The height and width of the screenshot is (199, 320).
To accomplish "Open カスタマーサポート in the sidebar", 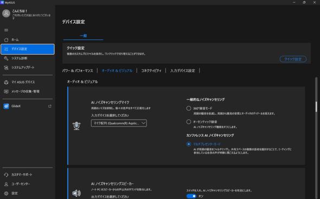I will tap(22, 175).
